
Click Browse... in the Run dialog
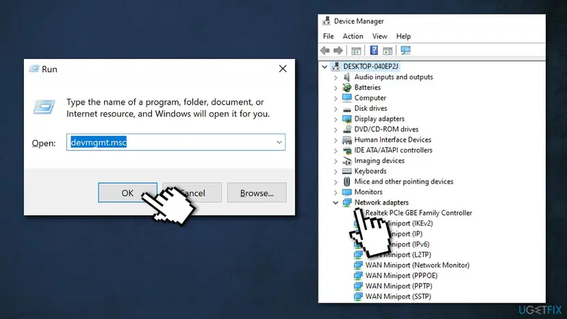click(257, 193)
